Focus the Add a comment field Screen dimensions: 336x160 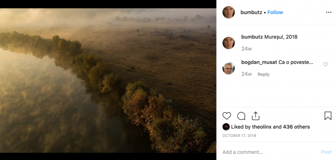[269, 152]
